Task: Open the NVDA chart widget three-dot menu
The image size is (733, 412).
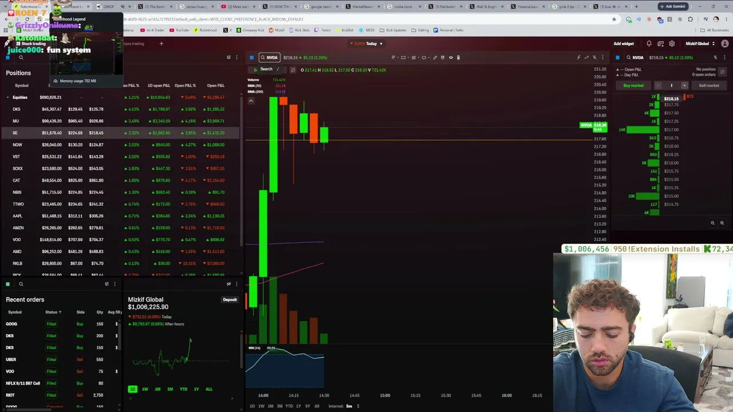Action: 602,57
